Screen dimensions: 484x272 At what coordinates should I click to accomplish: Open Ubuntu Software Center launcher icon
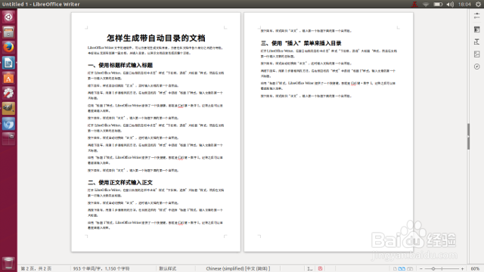click(8, 79)
